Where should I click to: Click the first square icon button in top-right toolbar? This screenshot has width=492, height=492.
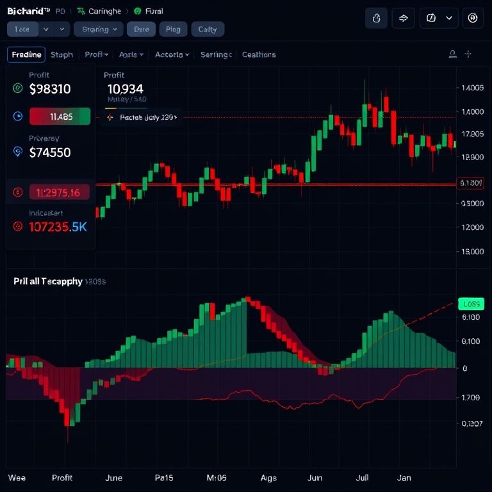coord(377,18)
